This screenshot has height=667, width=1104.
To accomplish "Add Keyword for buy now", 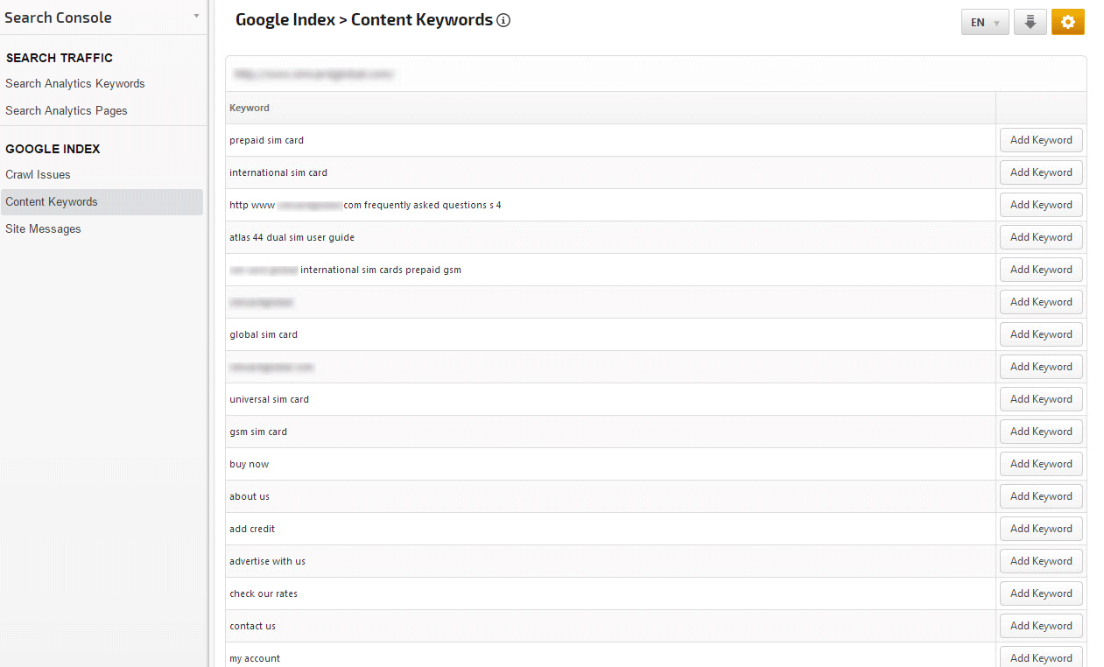I will [x=1041, y=464].
